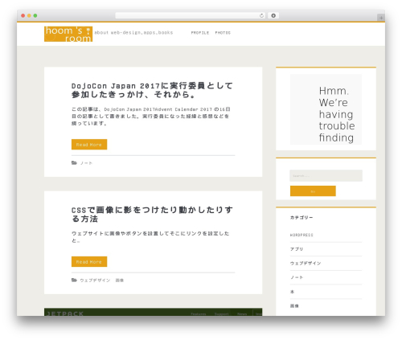Open WORDPRESS in the category list

(x=301, y=235)
